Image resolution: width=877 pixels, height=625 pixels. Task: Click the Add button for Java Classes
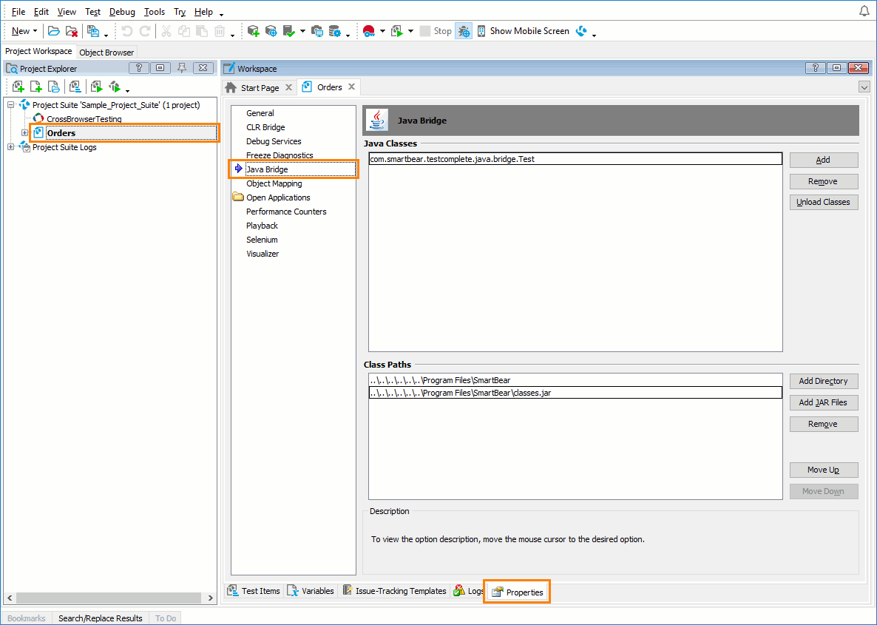pos(823,160)
